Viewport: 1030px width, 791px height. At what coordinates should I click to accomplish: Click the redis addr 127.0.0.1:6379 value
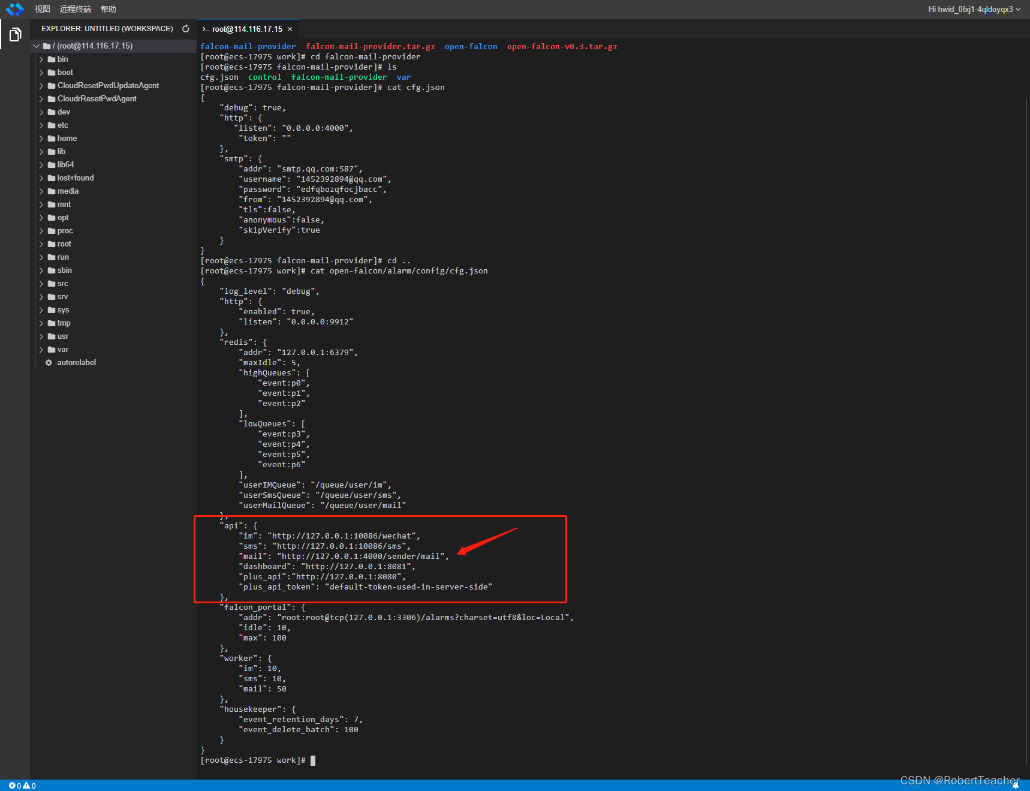tap(315, 353)
